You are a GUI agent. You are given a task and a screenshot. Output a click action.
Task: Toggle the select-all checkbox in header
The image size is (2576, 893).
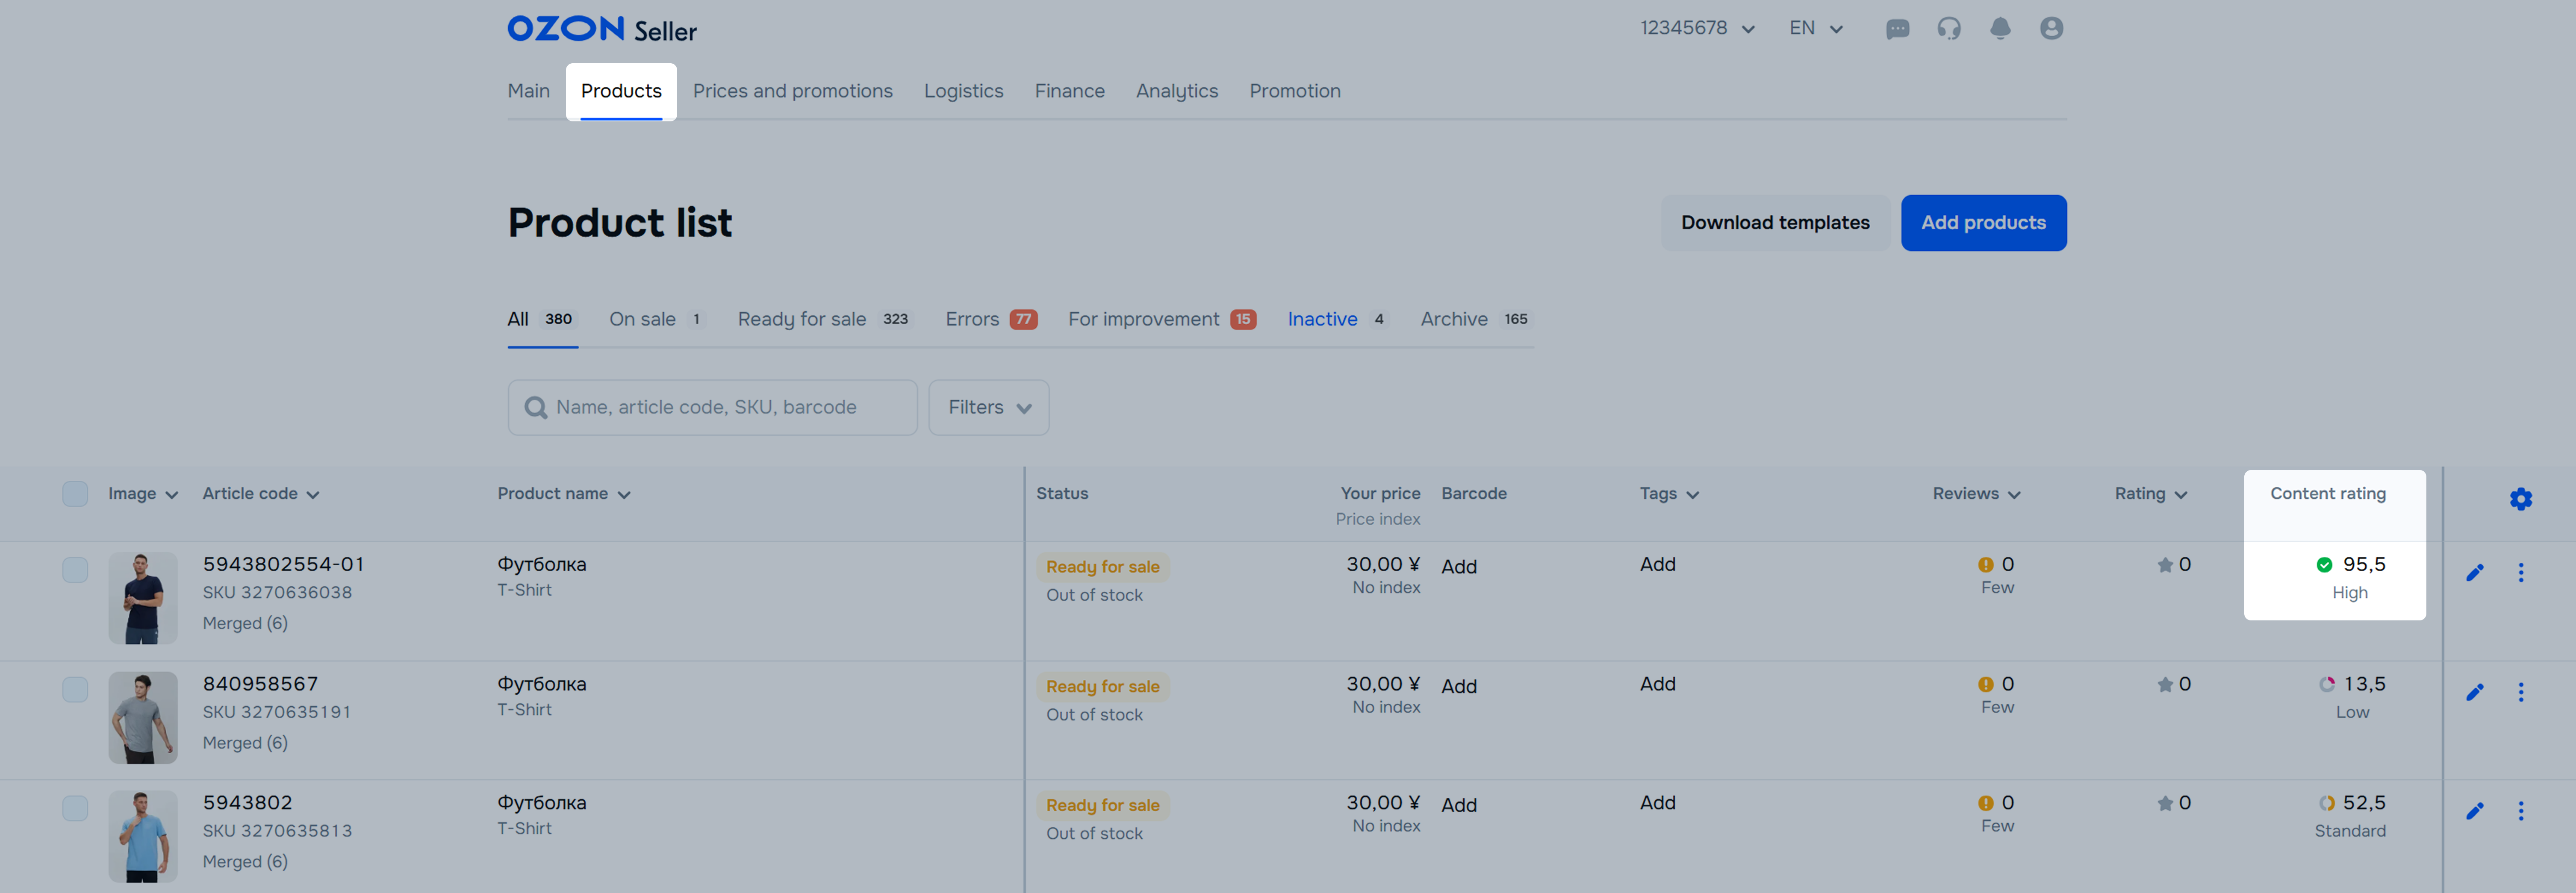[75, 494]
